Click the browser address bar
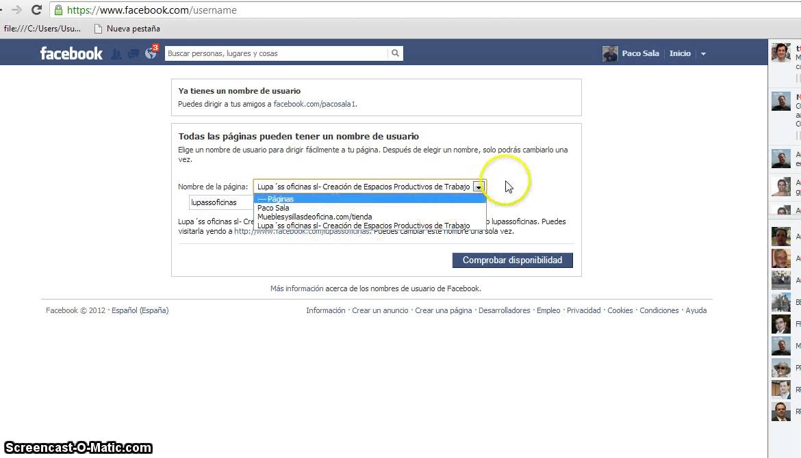The width and height of the screenshot is (801, 458). [424, 10]
